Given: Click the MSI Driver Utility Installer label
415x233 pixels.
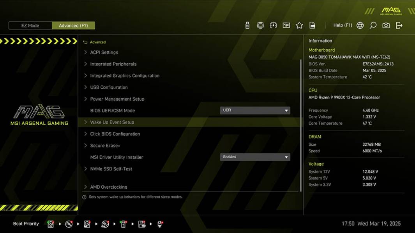Looking at the screenshot, I should pyautogui.click(x=117, y=157).
